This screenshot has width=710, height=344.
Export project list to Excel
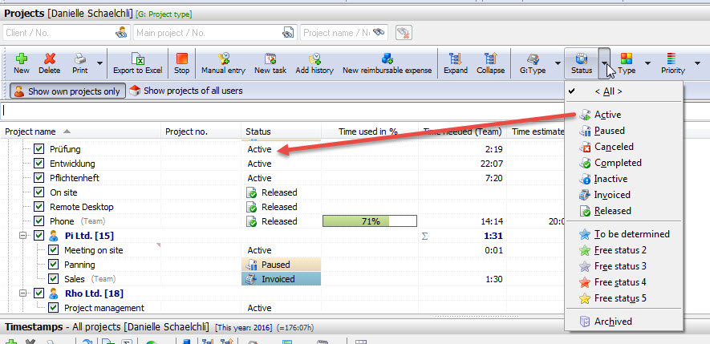coord(137,59)
